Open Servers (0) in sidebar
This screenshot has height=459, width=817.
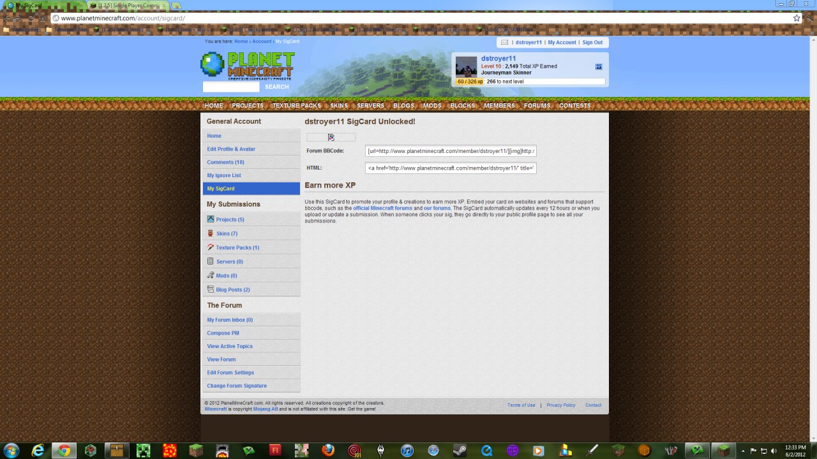pyautogui.click(x=229, y=261)
